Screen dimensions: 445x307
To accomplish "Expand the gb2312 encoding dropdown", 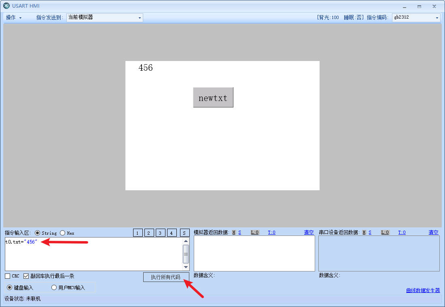I will click(415, 18).
